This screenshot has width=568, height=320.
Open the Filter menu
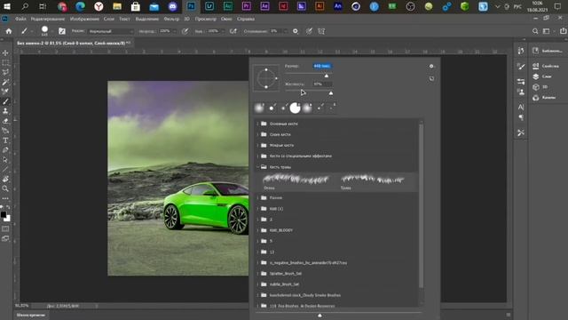[171, 19]
